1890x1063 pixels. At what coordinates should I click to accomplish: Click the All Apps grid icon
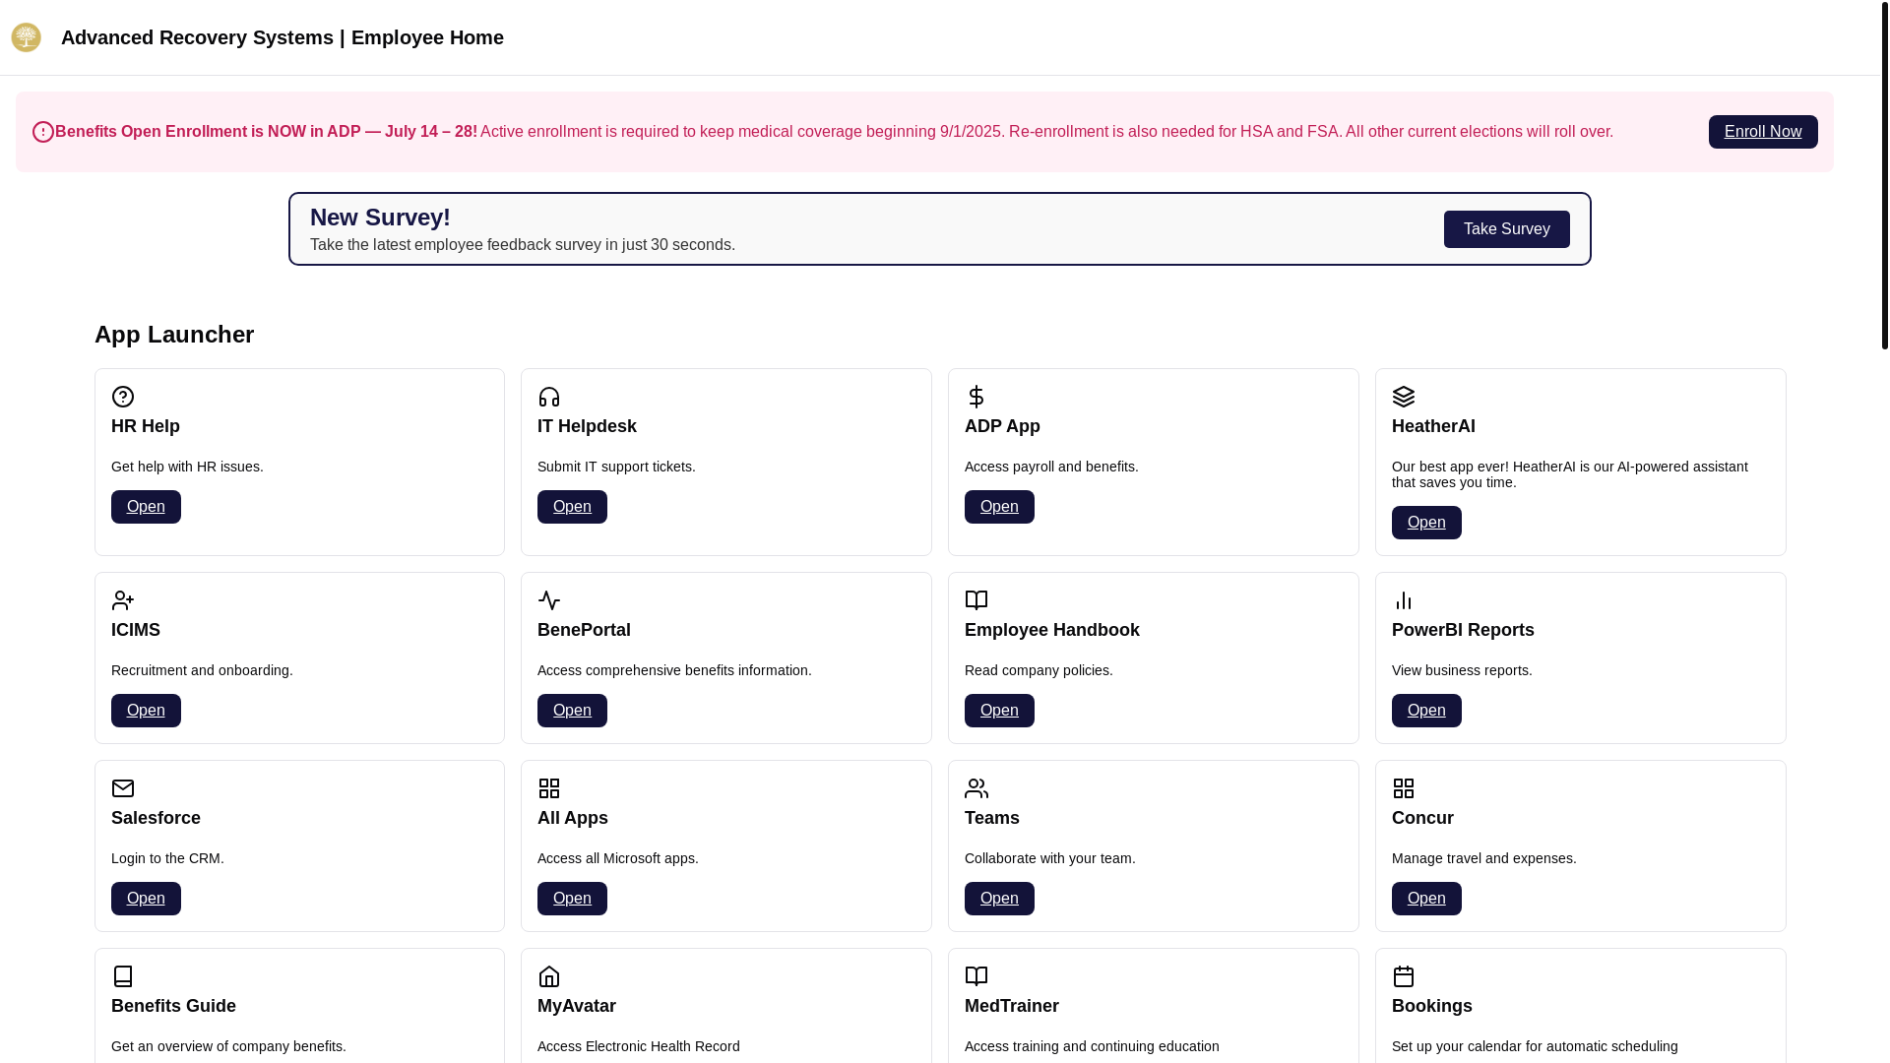click(549, 788)
